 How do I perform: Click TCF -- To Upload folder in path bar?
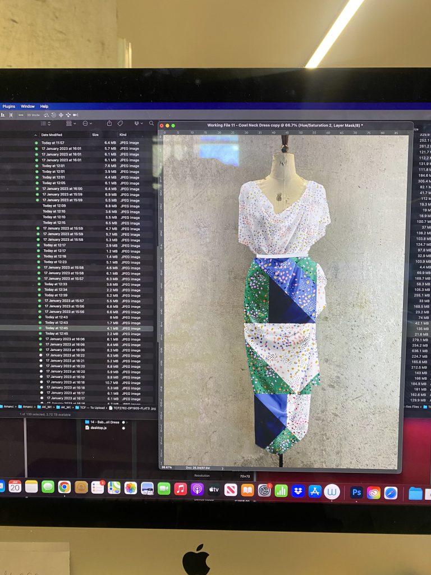click(90, 408)
